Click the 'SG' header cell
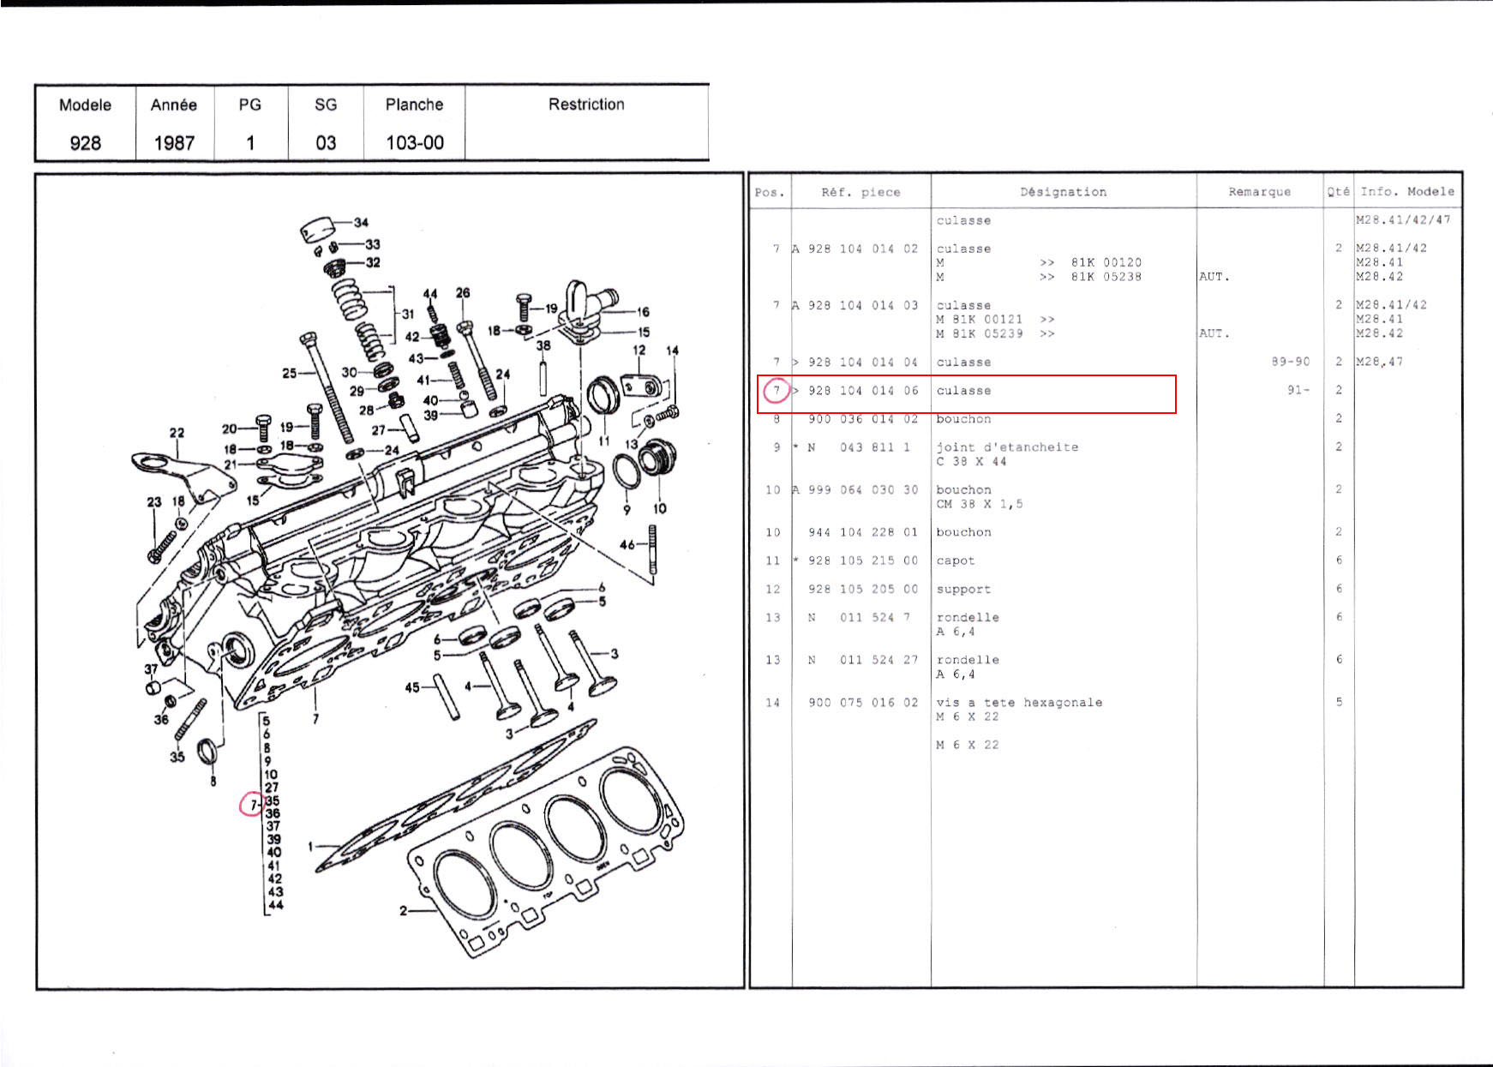The image size is (1493, 1067). pos(326,105)
